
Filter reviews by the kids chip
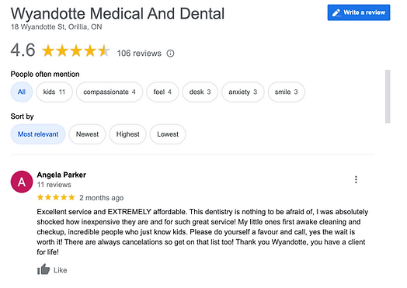[54, 92]
